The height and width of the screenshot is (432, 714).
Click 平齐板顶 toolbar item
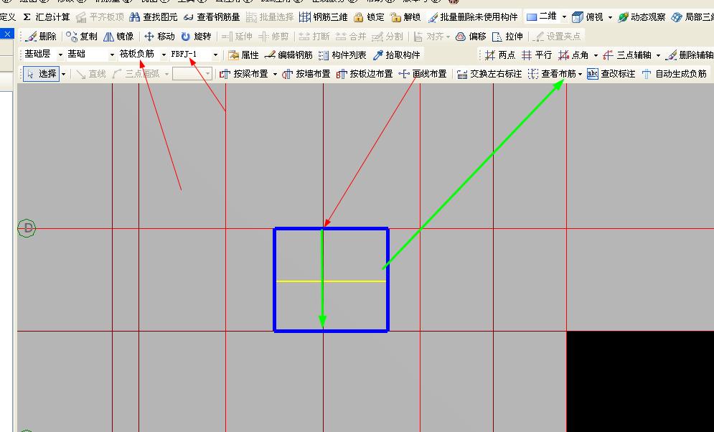click(100, 17)
